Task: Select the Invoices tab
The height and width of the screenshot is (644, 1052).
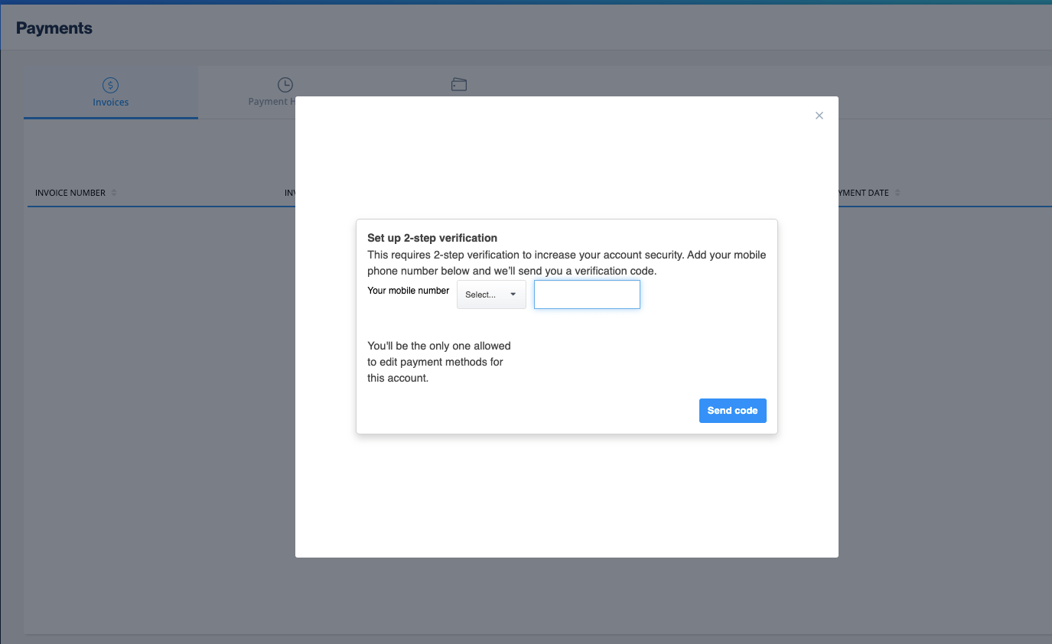Action: click(x=110, y=93)
